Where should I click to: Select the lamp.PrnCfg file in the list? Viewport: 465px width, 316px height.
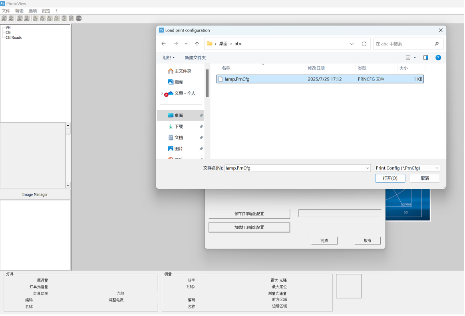[237, 79]
